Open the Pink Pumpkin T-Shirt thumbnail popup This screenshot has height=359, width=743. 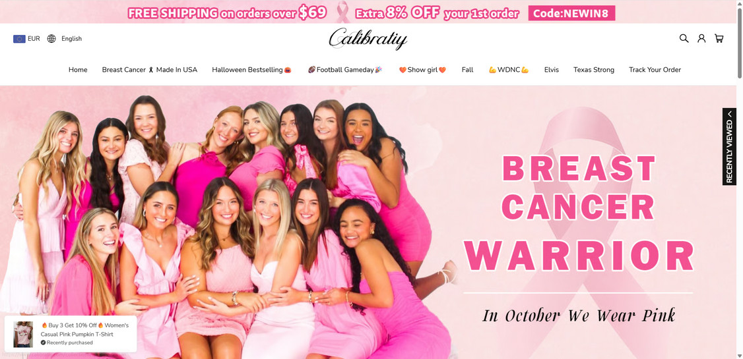(23, 334)
